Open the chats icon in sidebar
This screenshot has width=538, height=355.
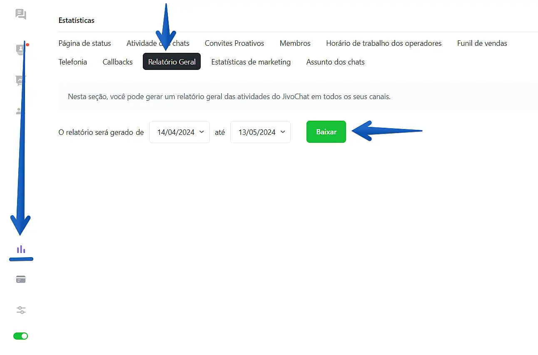[21, 15]
